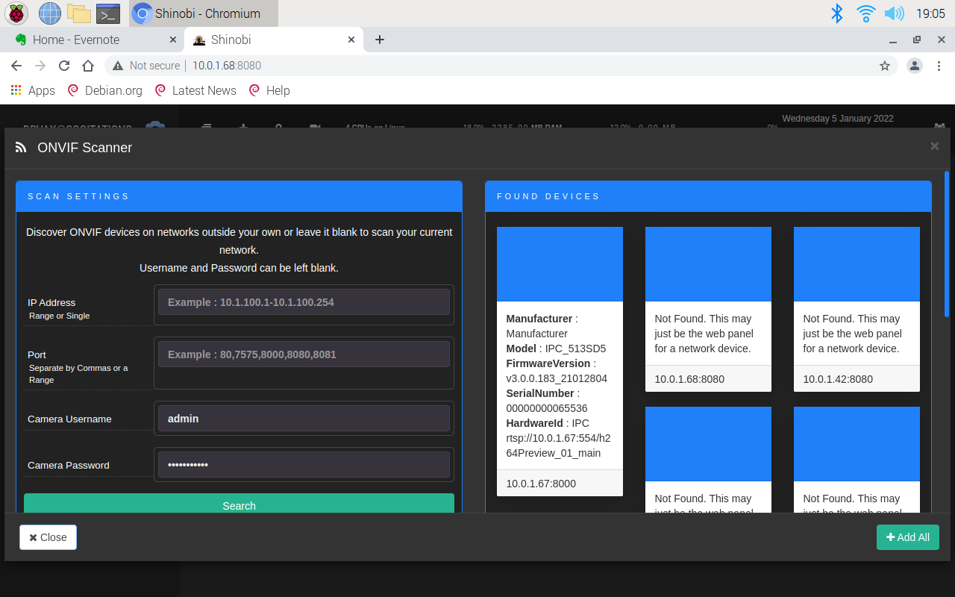This screenshot has height=597, width=955.
Task: Open the WiFi network tray icon
Action: [865, 13]
